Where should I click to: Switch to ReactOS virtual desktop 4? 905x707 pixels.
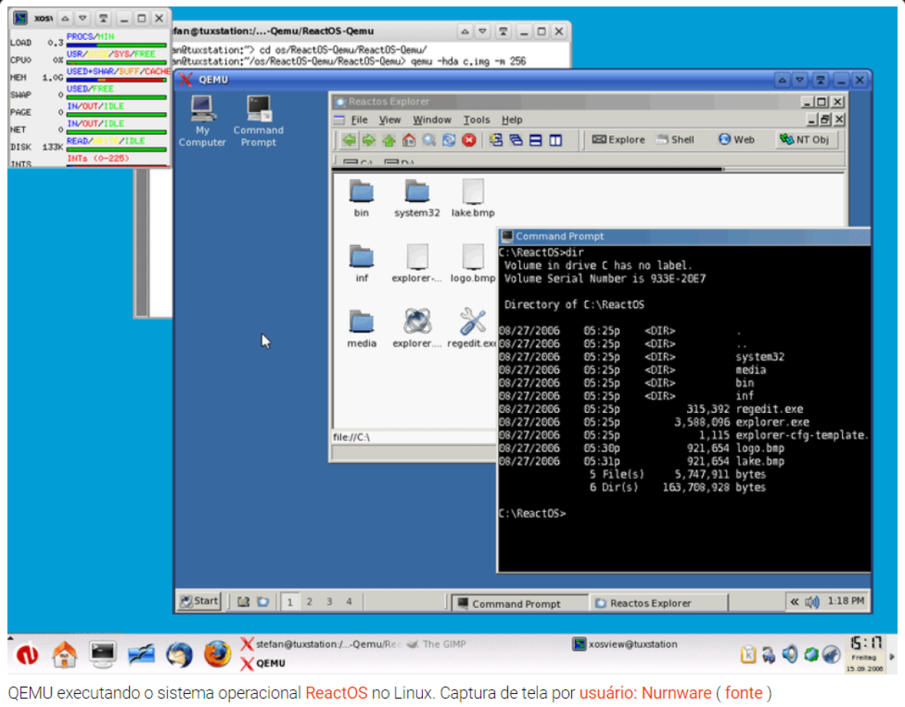click(349, 602)
